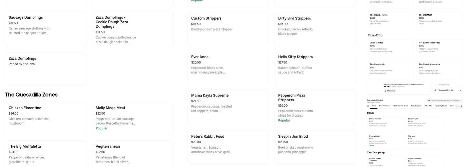Click the menu list icon beside Bowls tab
Image resolution: width=467 pixels, height=167 pixels.
click(368, 106)
